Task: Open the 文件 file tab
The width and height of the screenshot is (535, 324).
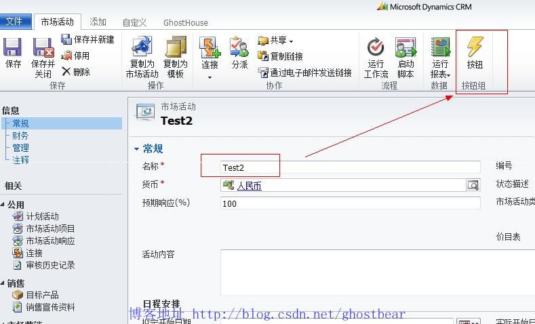Action: point(14,22)
